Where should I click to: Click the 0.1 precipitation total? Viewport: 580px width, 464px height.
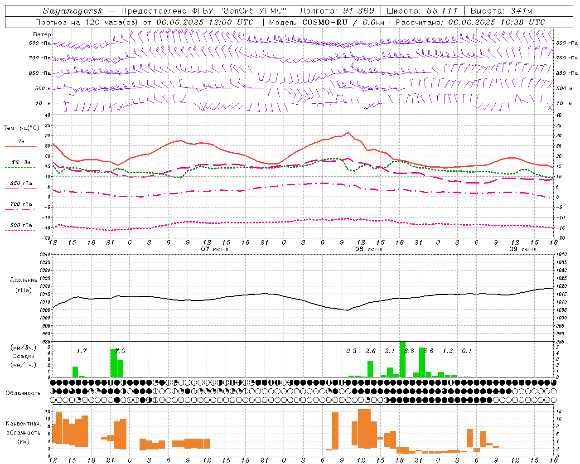[x=467, y=351]
